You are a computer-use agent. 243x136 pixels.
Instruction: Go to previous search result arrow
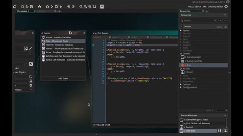pos(220,20)
